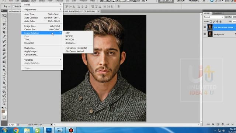
Task: Expand the Mode submenu
Action: click(42, 4)
